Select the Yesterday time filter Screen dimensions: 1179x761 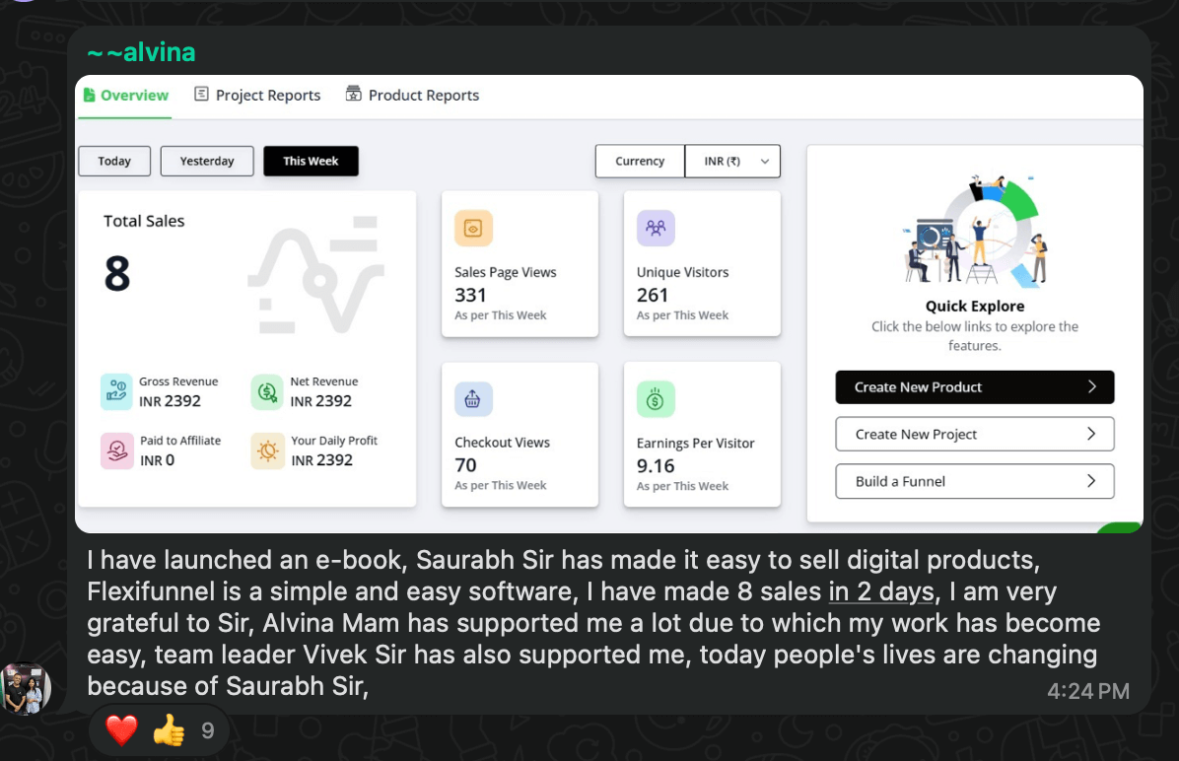pos(207,162)
